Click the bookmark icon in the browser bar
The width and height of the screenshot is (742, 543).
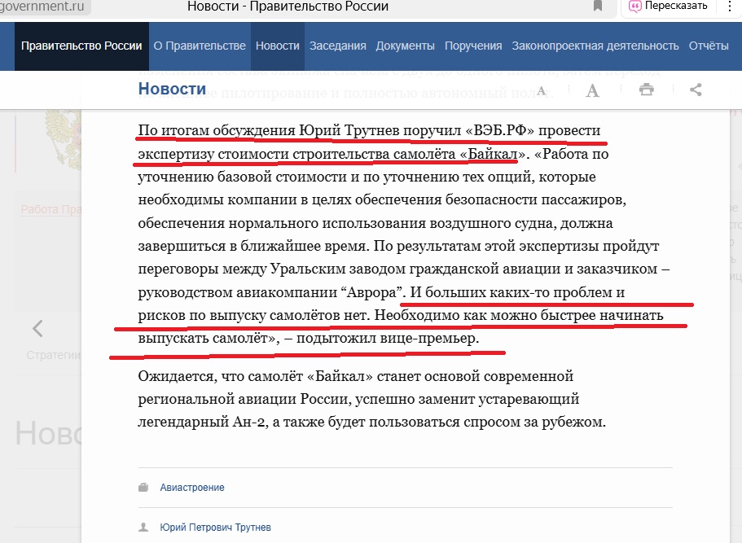(598, 6)
